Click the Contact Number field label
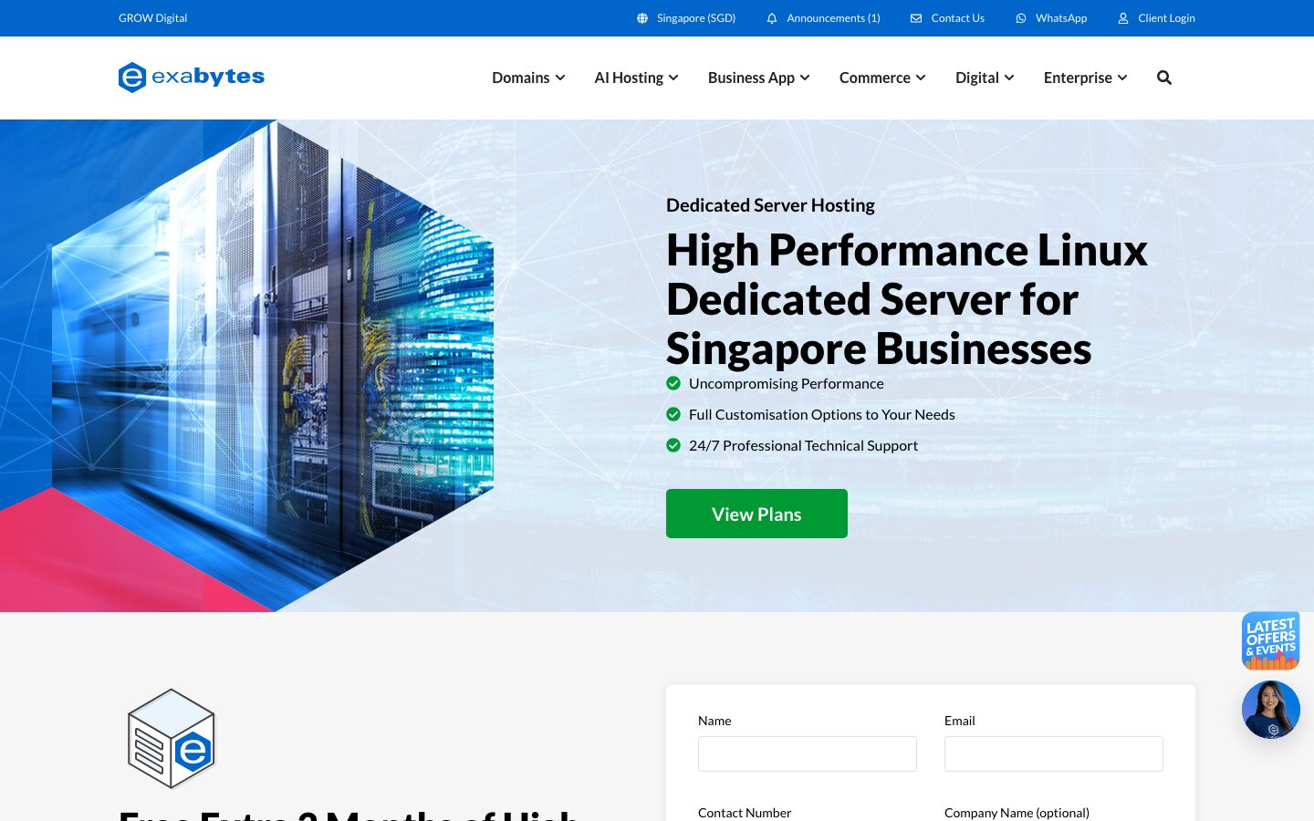The height and width of the screenshot is (821, 1314). (x=745, y=813)
